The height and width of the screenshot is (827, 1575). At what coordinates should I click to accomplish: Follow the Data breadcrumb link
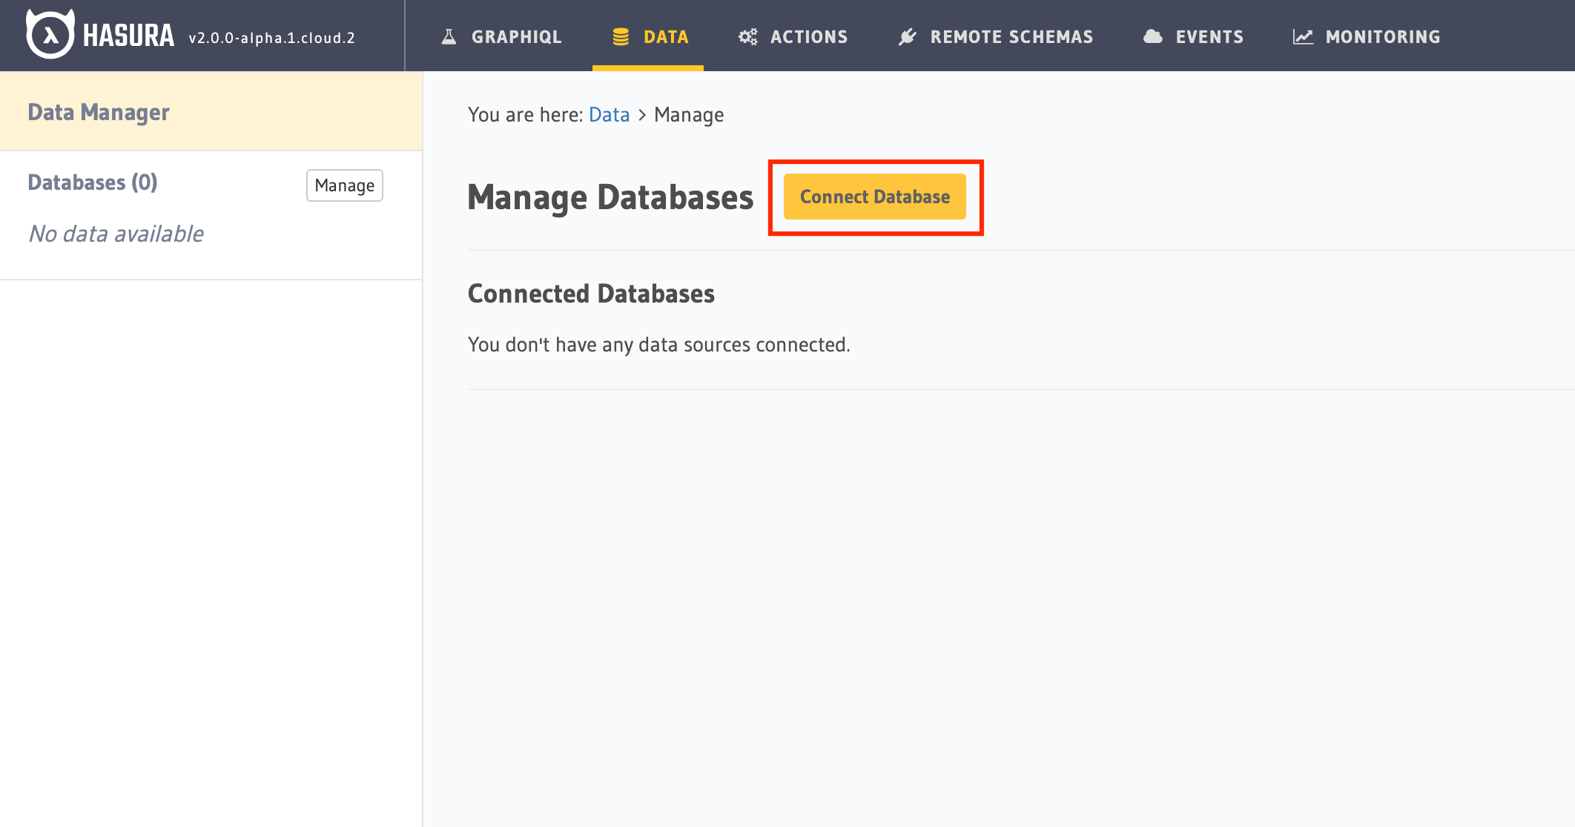(x=609, y=115)
